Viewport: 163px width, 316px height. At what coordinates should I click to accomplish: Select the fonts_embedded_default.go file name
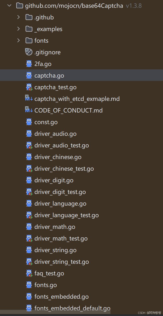[x=72, y=308]
